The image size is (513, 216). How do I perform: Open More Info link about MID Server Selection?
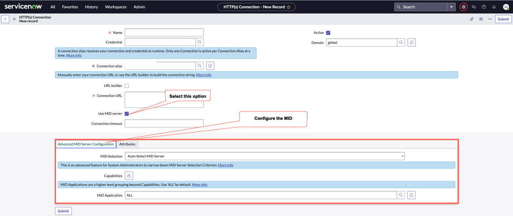pos(226,165)
